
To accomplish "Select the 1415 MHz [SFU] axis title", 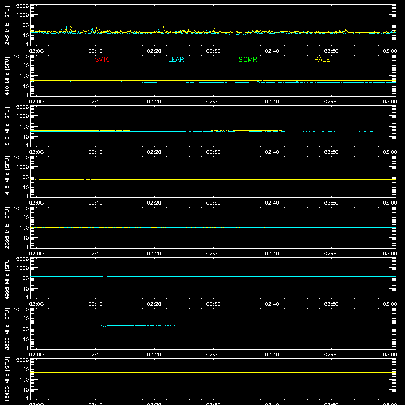I will click(7, 177).
